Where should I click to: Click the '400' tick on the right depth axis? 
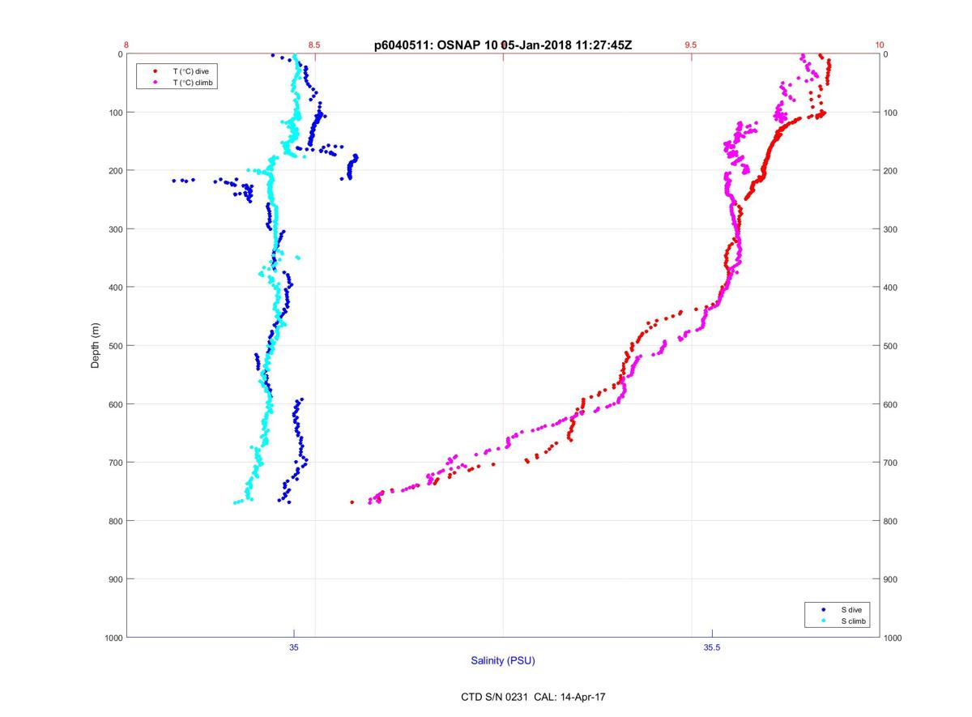click(891, 288)
